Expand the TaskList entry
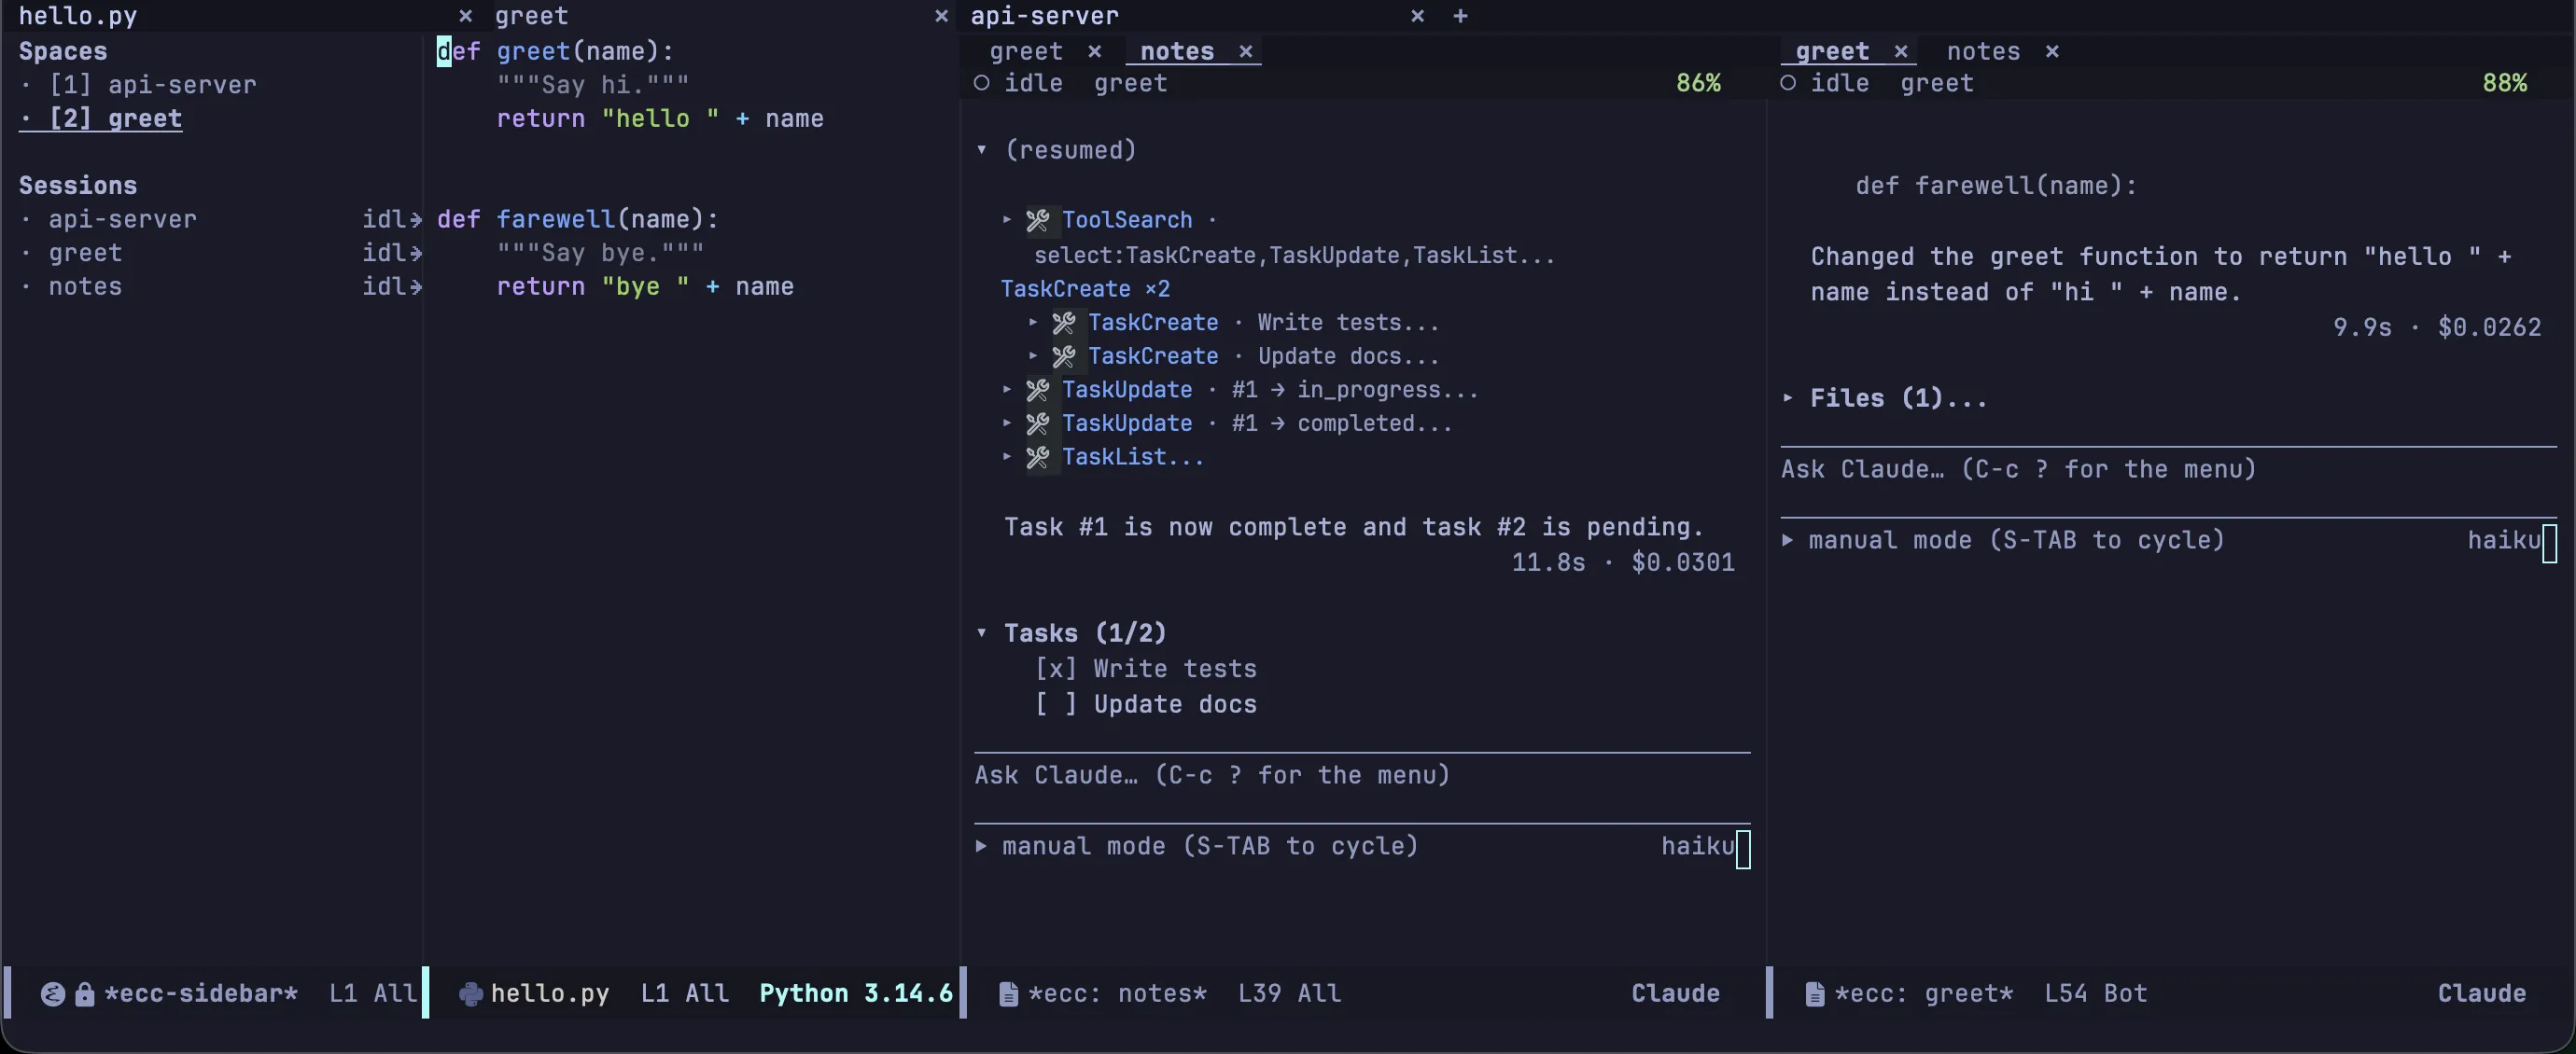2576x1054 pixels. point(1007,456)
